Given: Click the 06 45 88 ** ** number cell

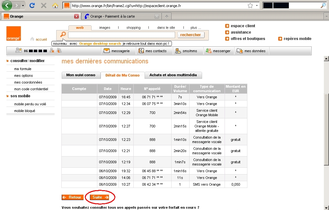Looking at the screenshot, I should pos(152,171).
